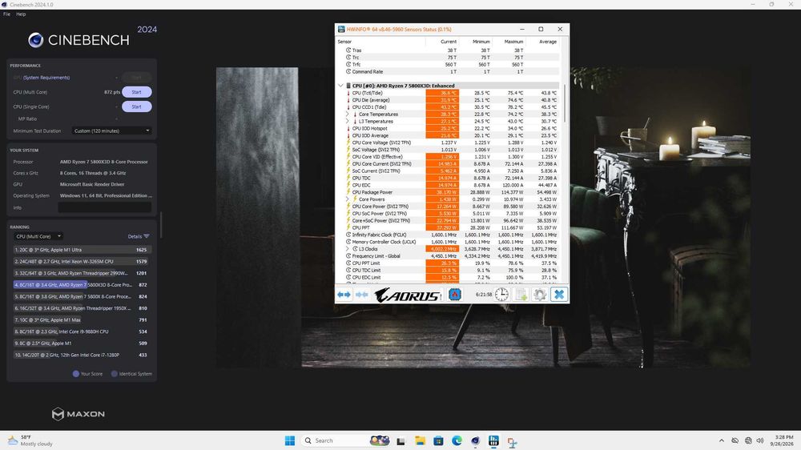Image resolution: width=801 pixels, height=450 pixels.
Task: Expand the L3 Clocks row
Action: tap(348, 249)
